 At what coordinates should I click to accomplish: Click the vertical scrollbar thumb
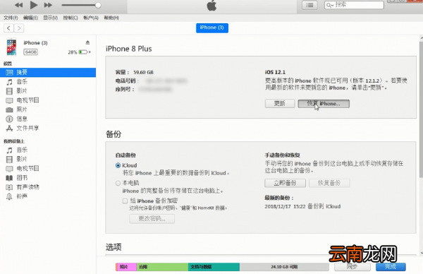[x=421, y=109]
